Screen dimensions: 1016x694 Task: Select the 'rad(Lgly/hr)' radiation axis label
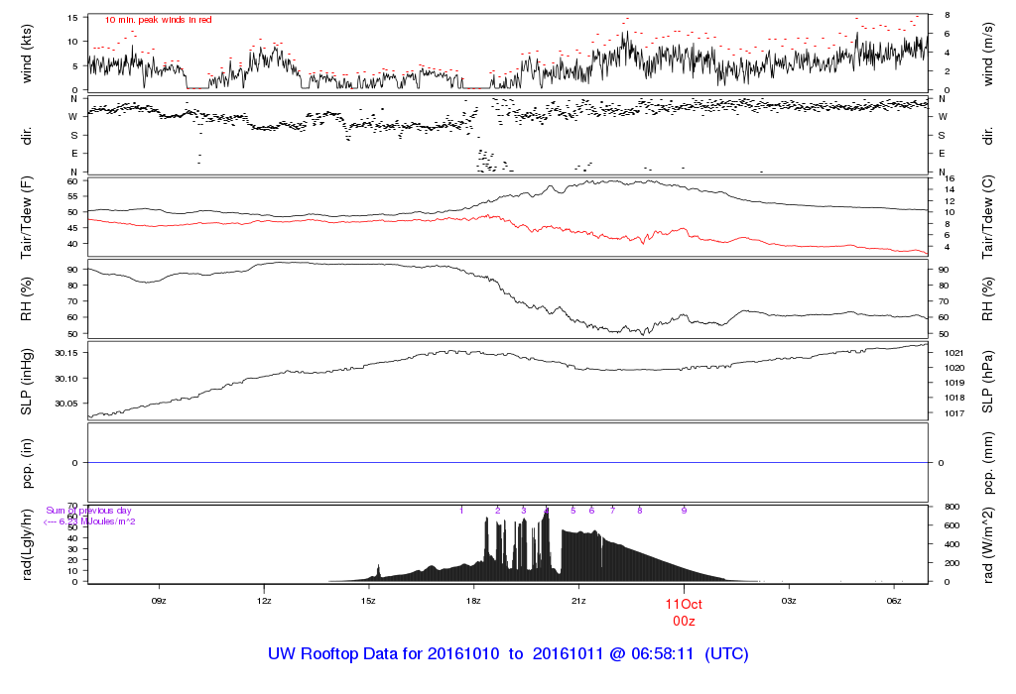tap(27, 543)
